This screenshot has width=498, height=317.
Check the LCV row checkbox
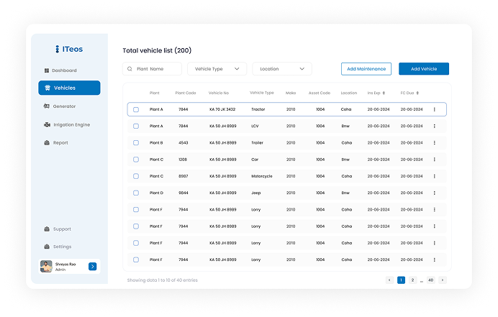(x=136, y=126)
